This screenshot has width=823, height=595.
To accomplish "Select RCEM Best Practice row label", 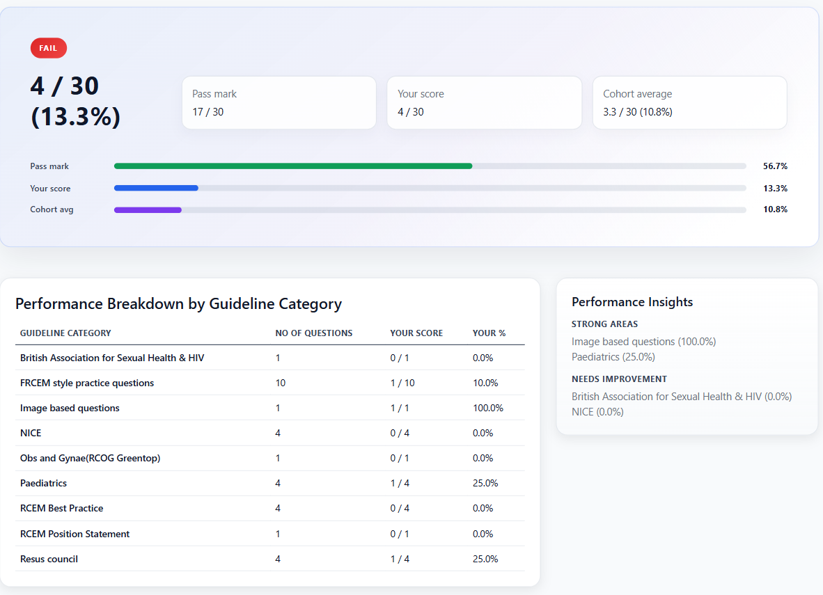I will tap(61, 509).
